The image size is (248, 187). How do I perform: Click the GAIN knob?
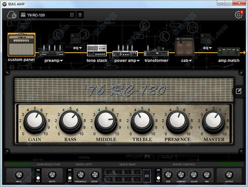35,121
